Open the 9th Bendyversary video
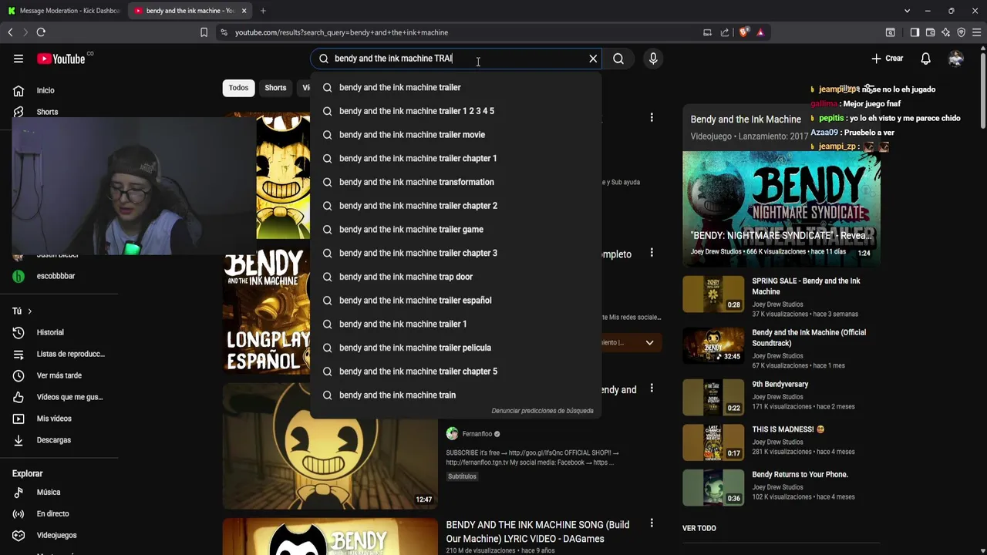Image resolution: width=987 pixels, height=555 pixels. [780, 384]
